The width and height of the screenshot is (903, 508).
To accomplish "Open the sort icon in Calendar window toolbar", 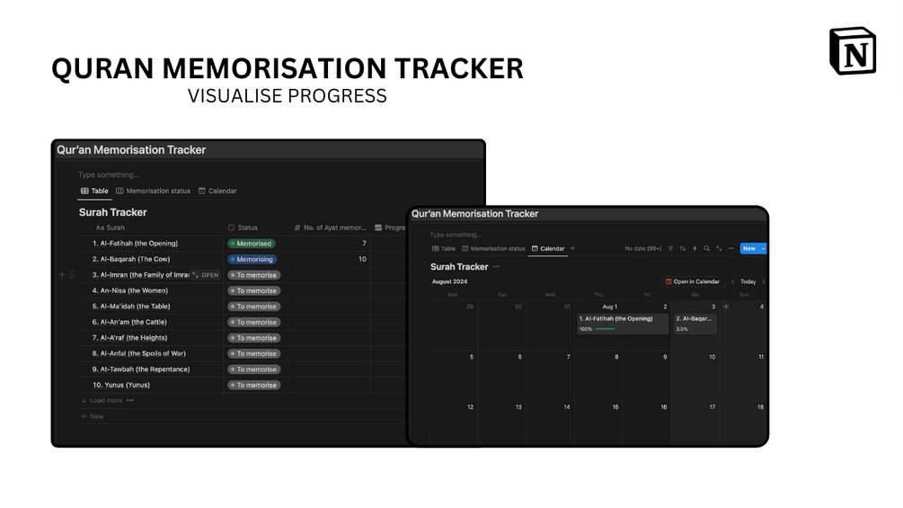I will point(683,249).
